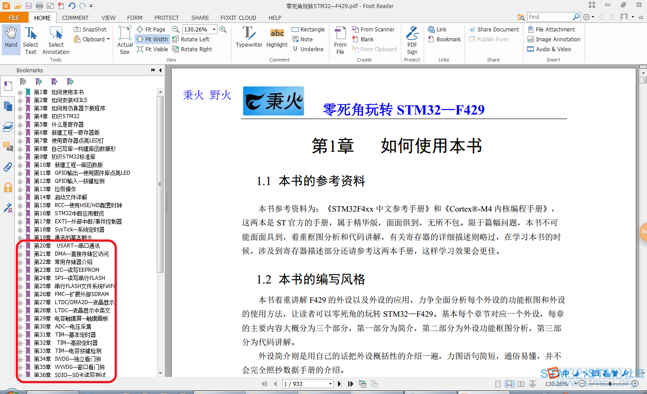Image resolution: width=647 pixels, height=394 pixels.
Task: Expand the 第23章 I2C—读写EEPROM bookmark
Action: tap(20, 270)
